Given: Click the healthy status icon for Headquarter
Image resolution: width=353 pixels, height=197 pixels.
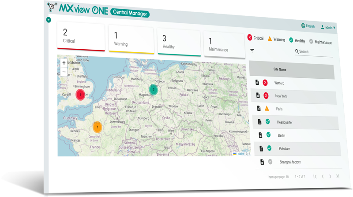Looking at the screenshot, I should point(268,122).
